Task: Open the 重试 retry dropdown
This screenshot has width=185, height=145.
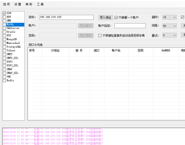Action: (169, 35)
